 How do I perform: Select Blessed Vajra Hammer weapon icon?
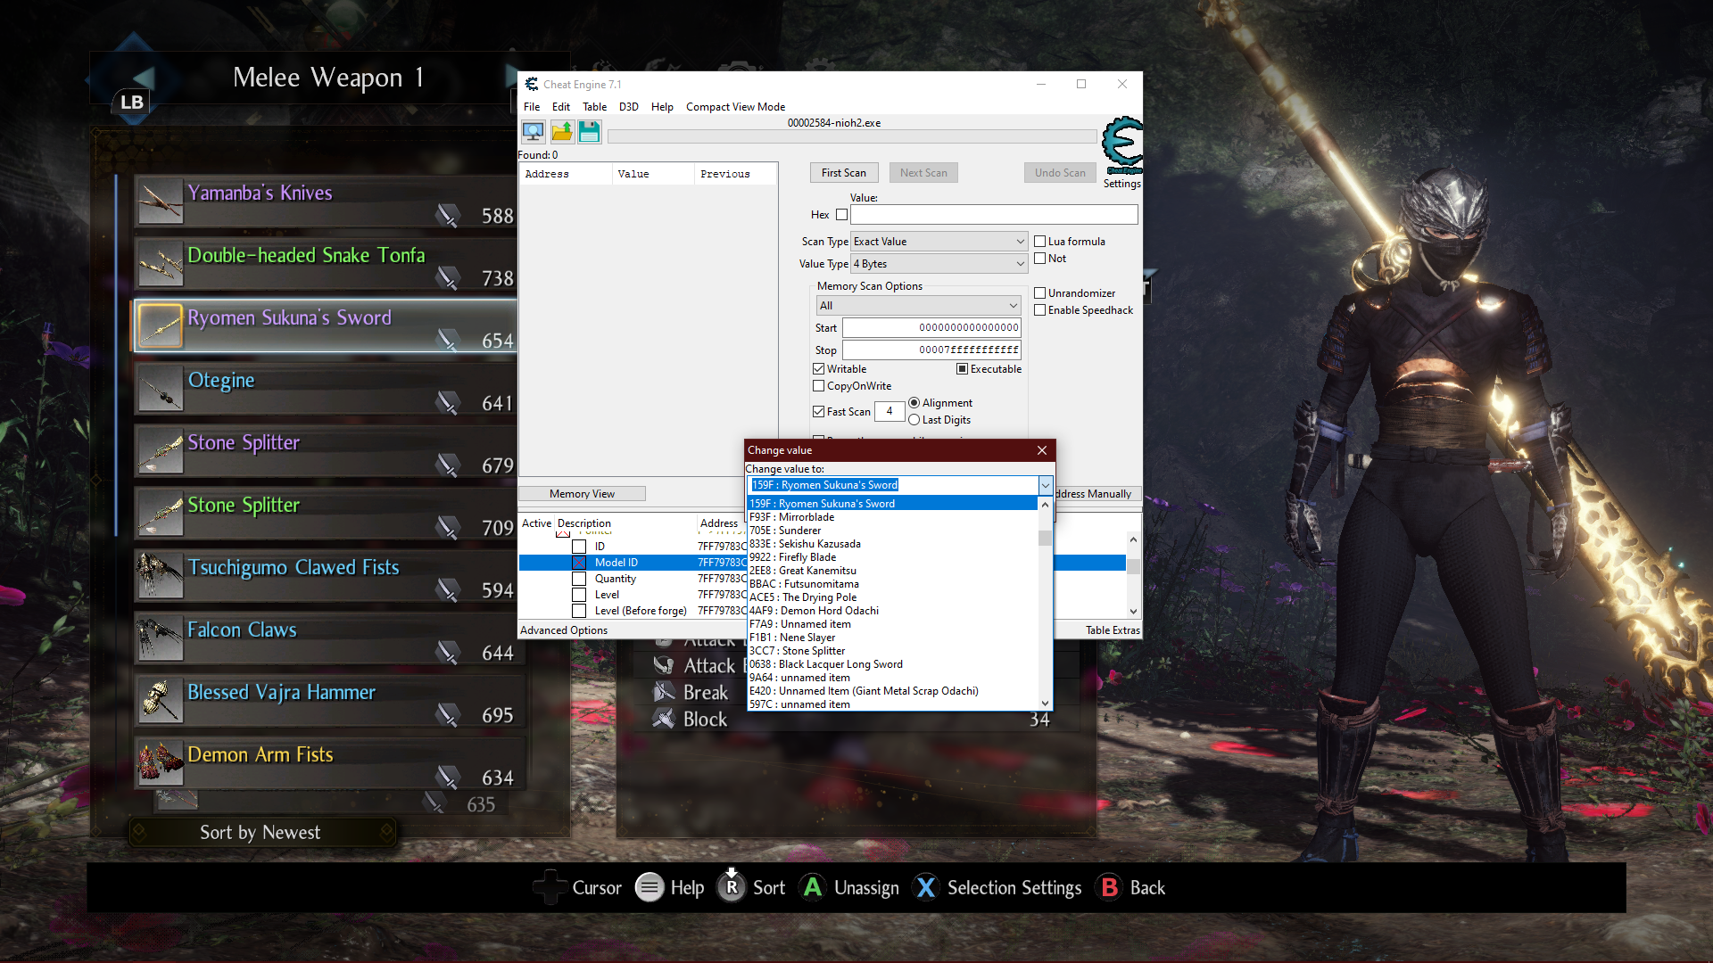pyautogui.click(x=161, y=701)
